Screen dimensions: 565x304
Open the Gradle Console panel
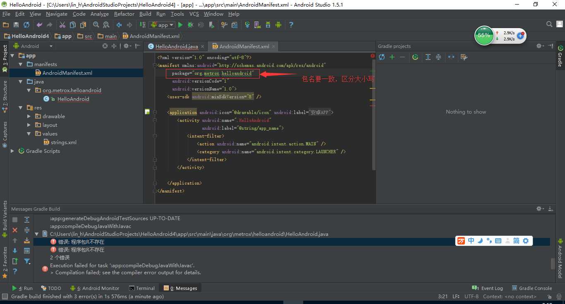(x=532, y=288)
